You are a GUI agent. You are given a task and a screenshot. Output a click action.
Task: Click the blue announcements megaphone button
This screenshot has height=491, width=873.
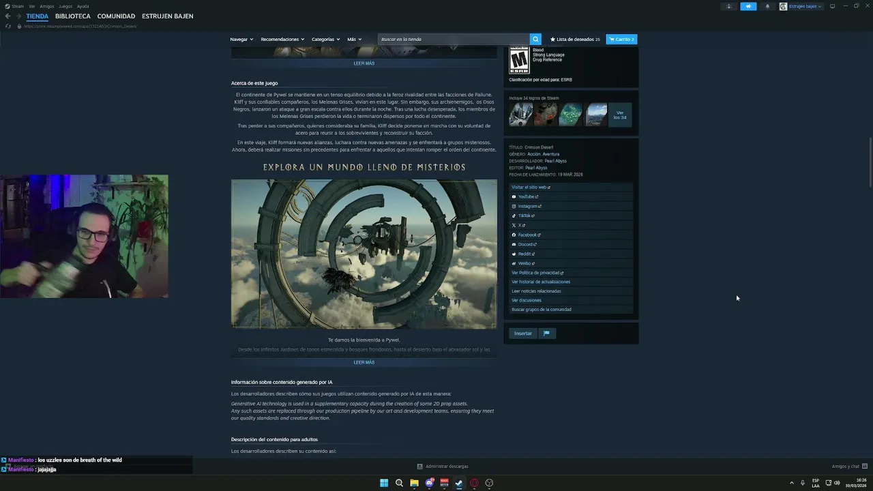pos(748,6)
